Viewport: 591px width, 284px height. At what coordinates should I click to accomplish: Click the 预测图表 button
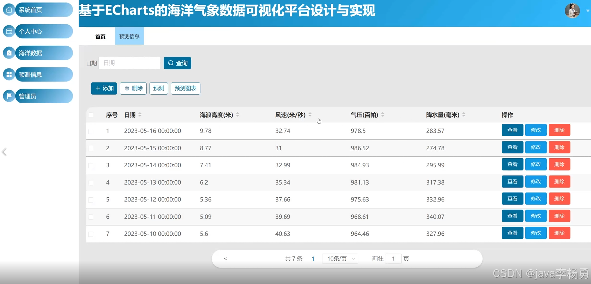click(185, 88)
